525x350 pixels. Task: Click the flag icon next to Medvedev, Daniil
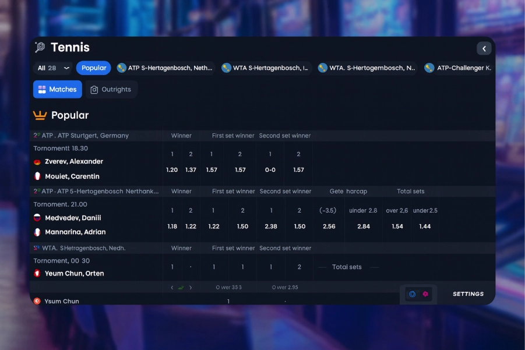(x=36, y=217)
